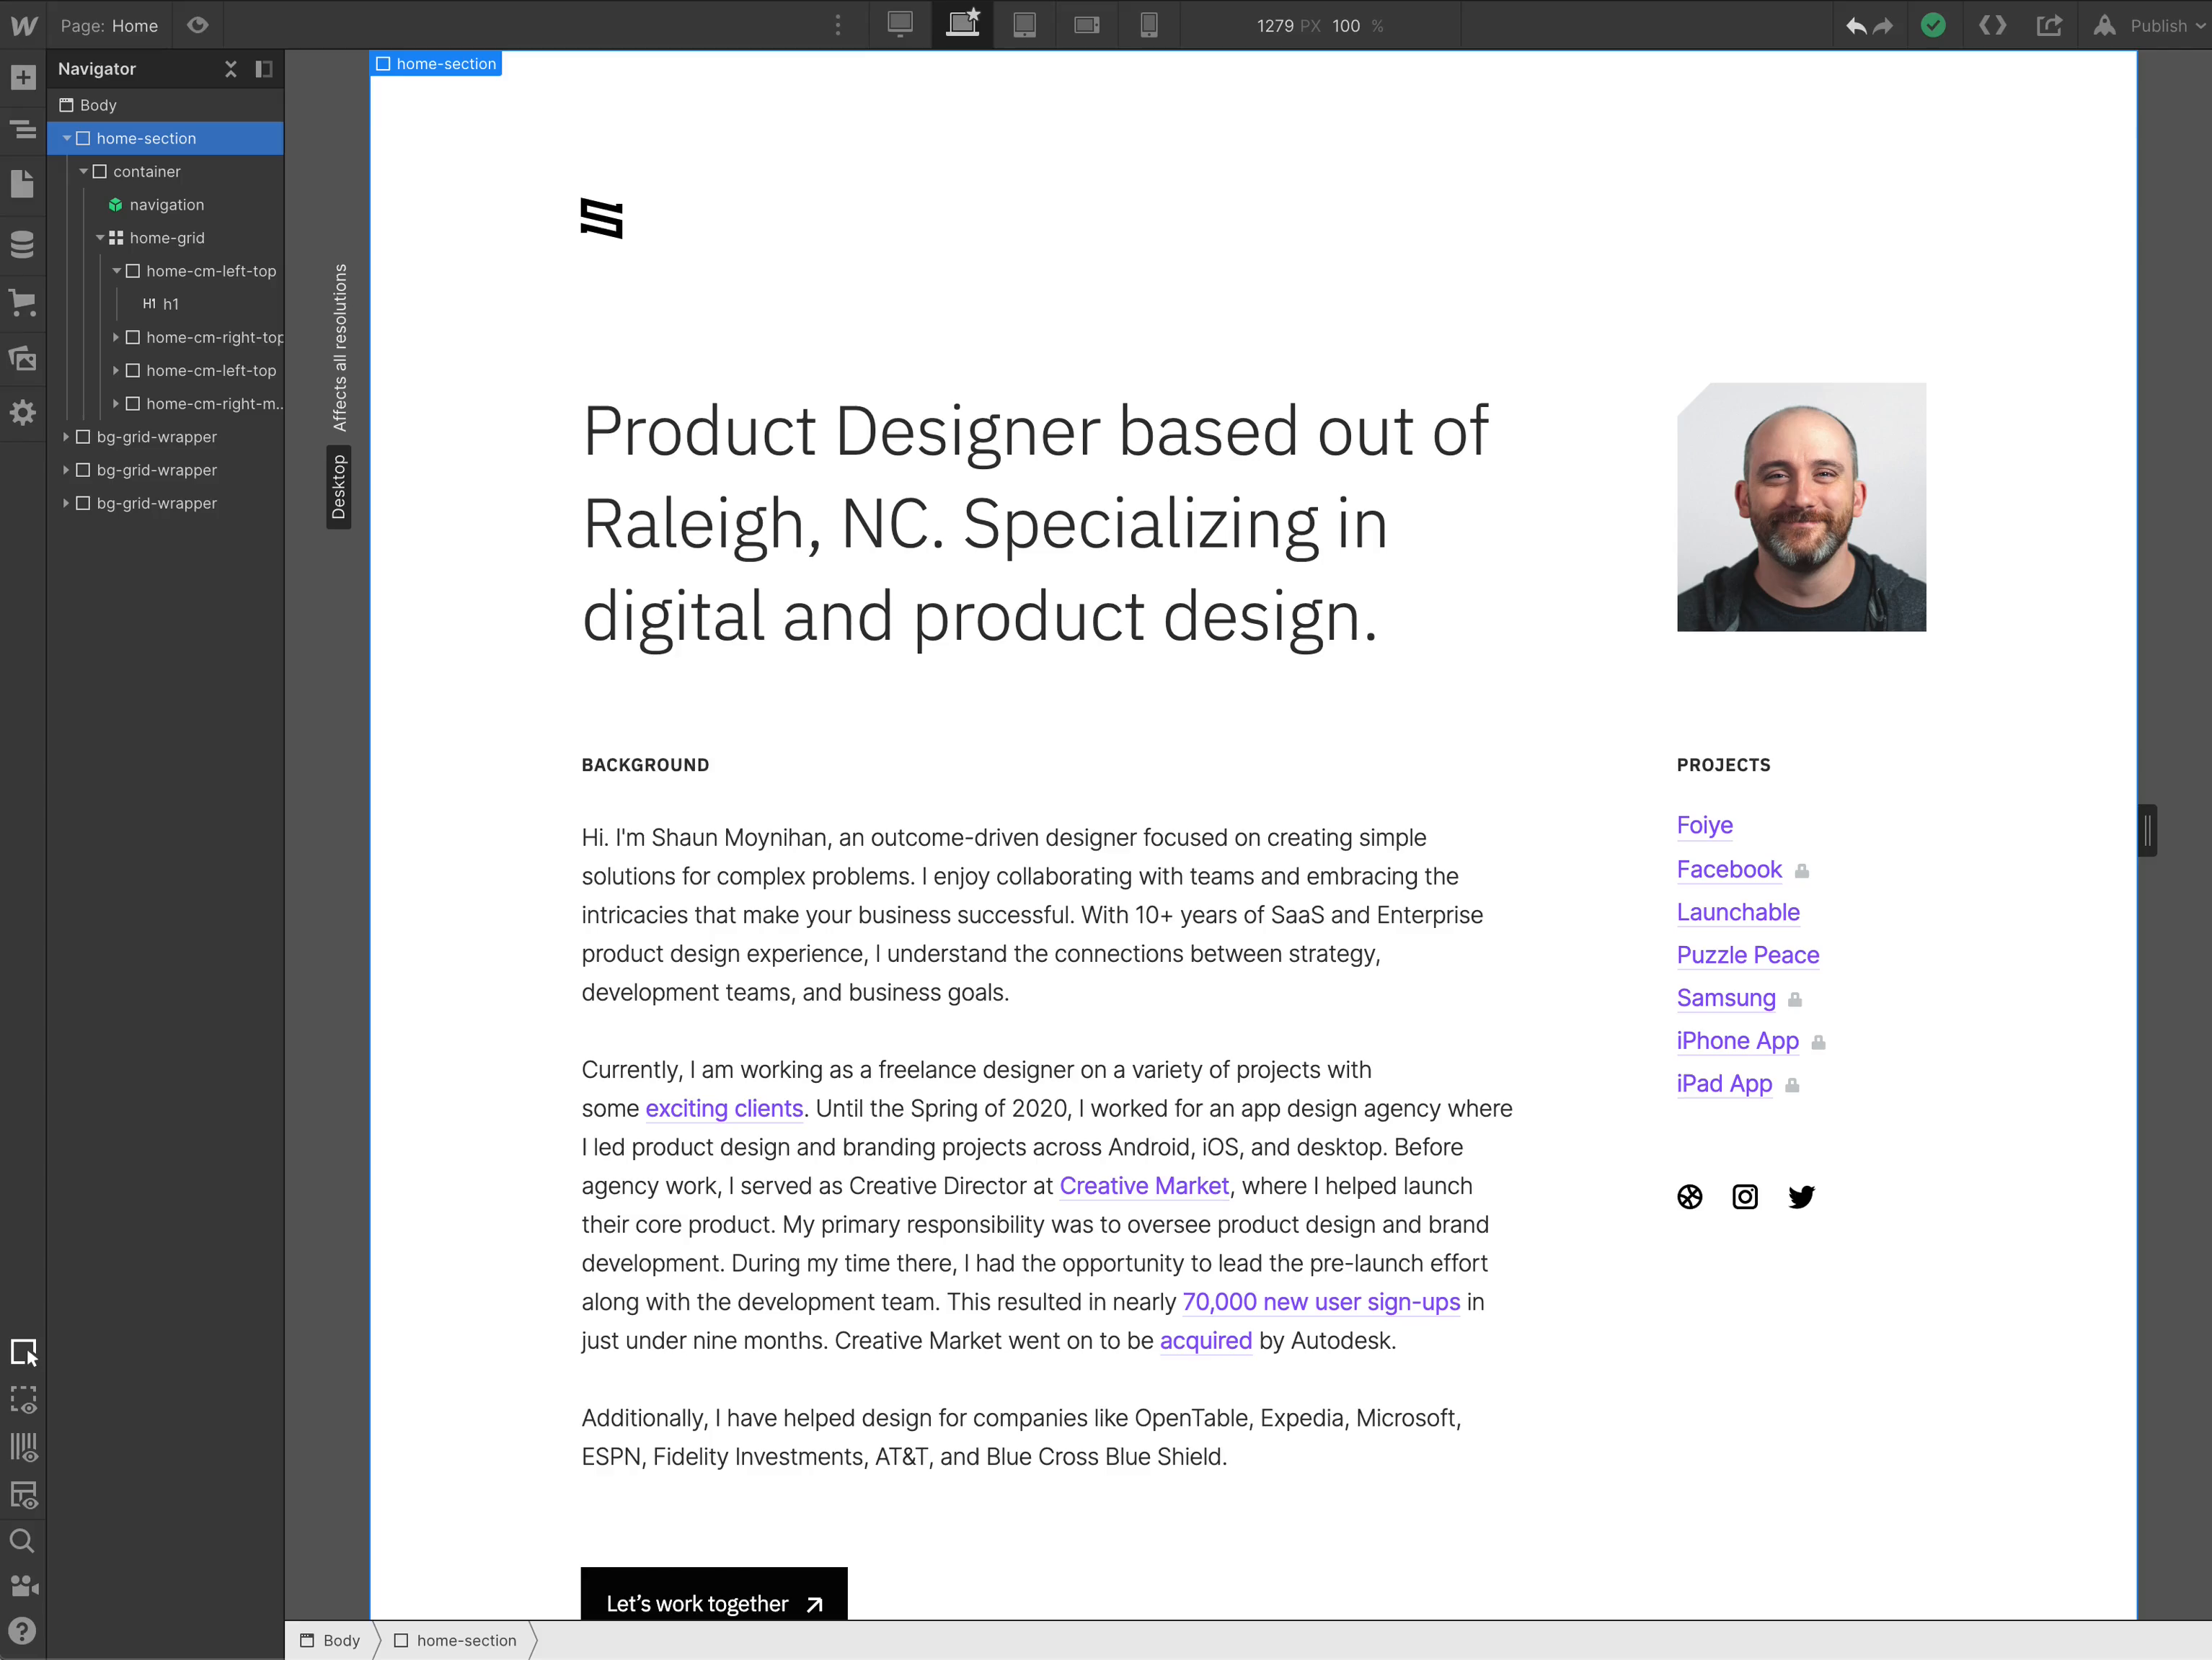Click the undo arrow

tap(1856, 25)
